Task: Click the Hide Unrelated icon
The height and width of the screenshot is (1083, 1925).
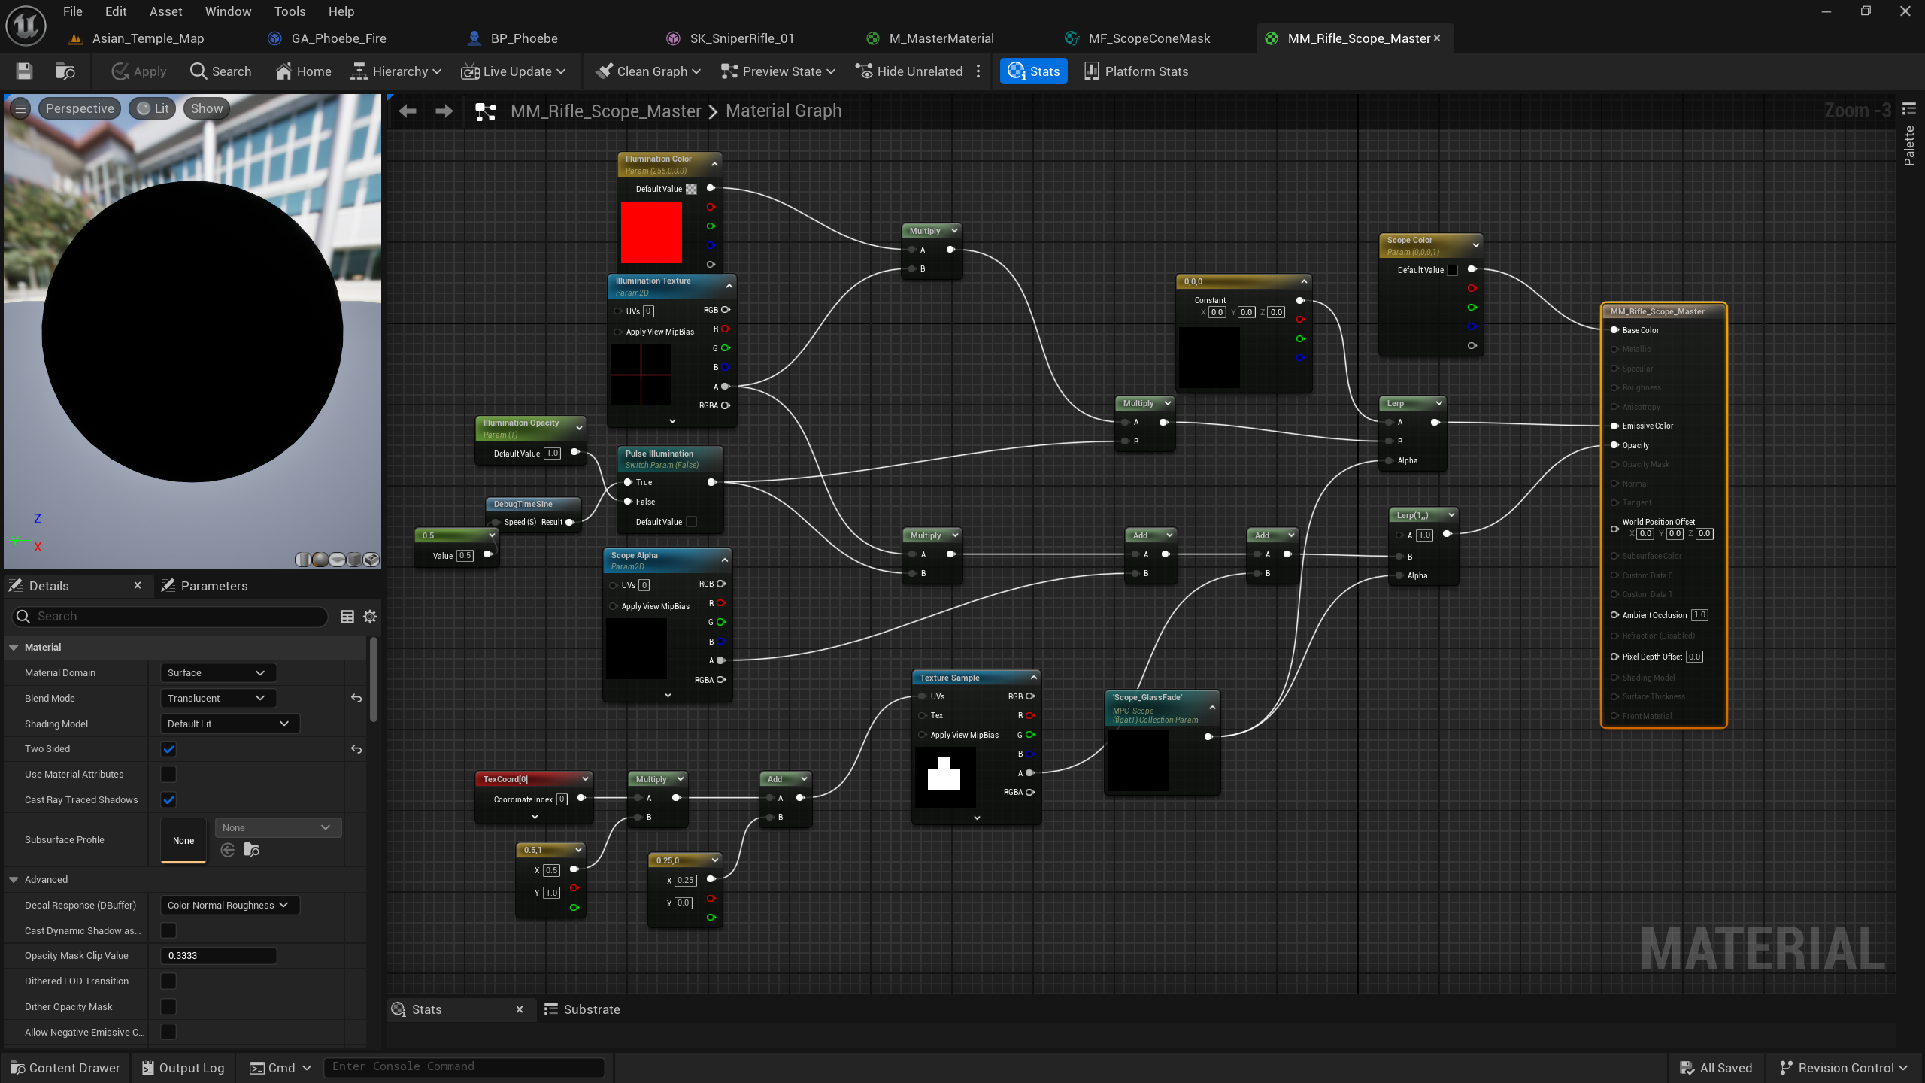Action: point(864,71)
